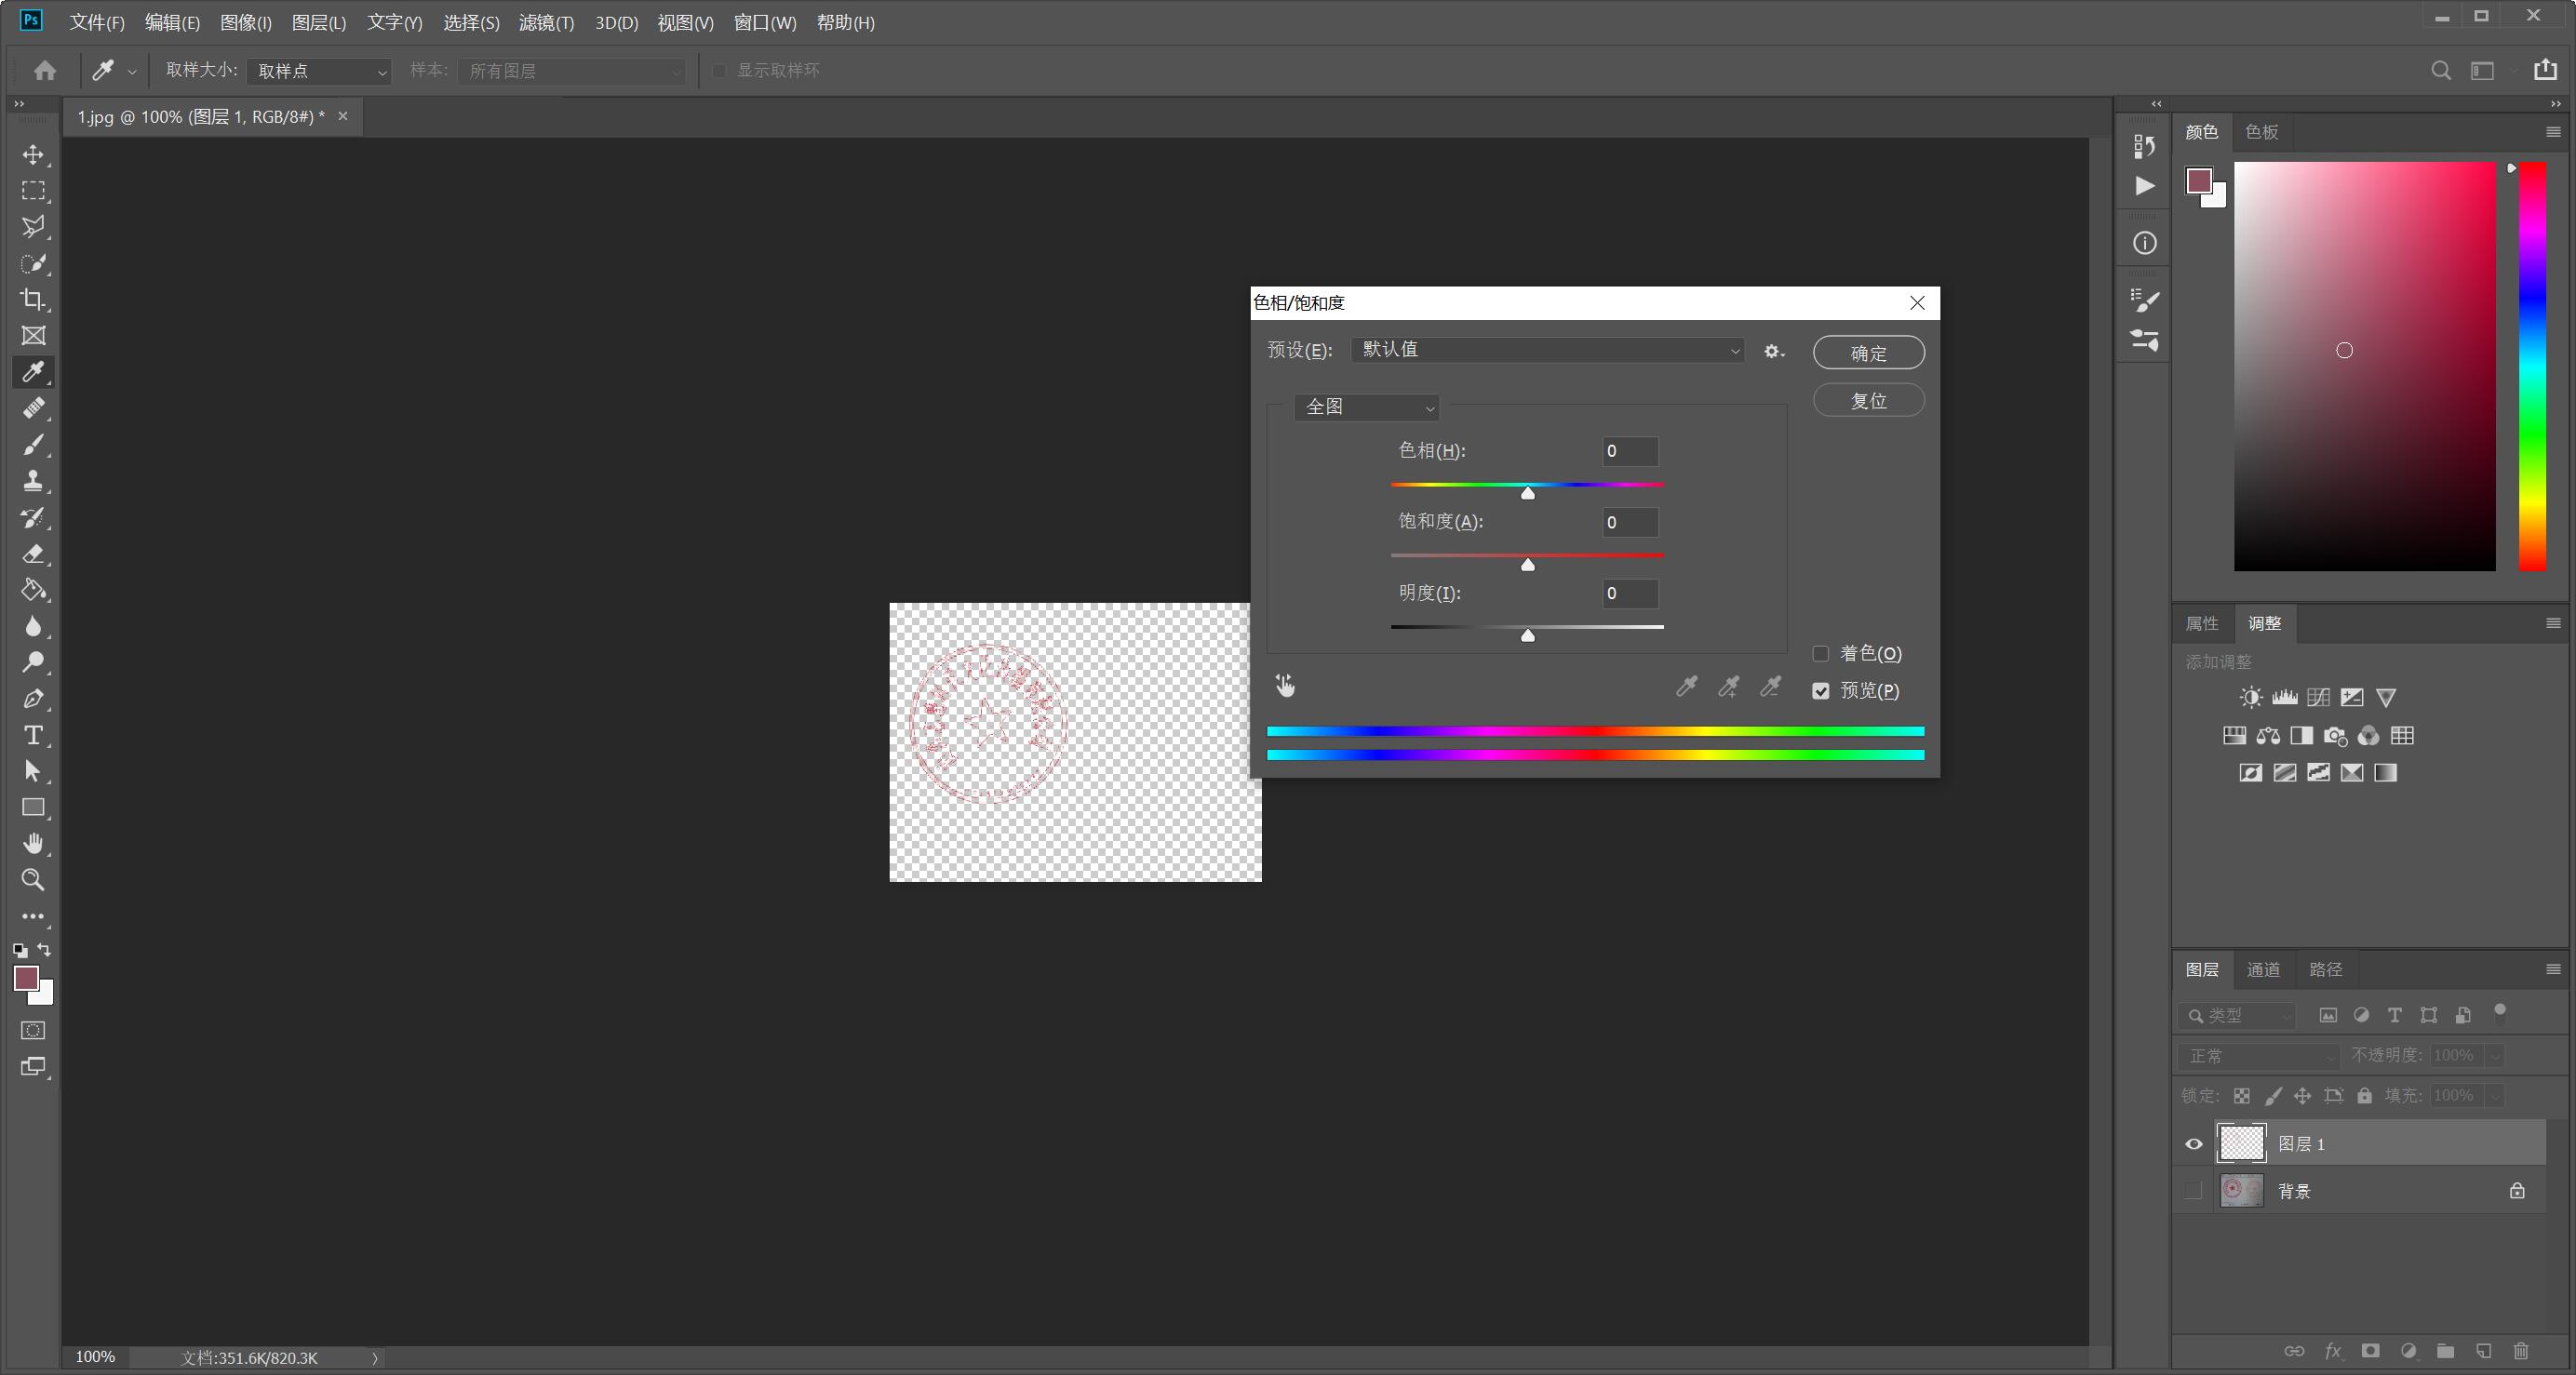Viewport: 2576px width, 1375px height.
Task: Select the Rectangular Marquee tool
Action: [x=33, y=191]
